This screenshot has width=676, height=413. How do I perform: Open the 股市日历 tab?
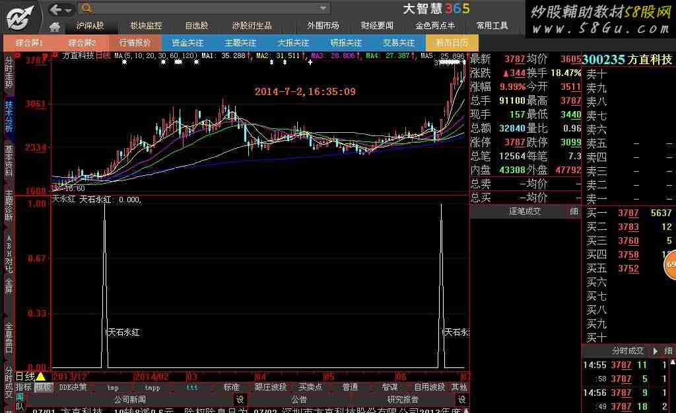pyautogui.click(x=452, y=43)
